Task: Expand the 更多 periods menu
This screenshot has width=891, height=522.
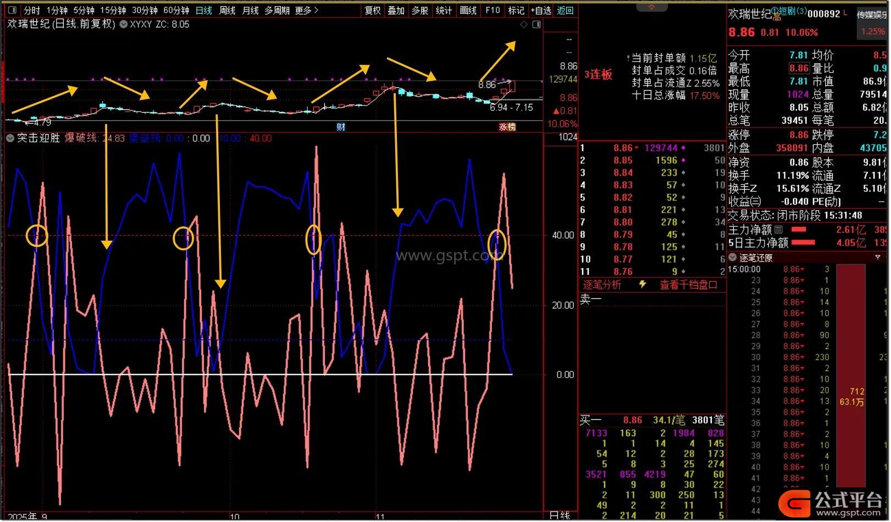Action: (306, 10)
